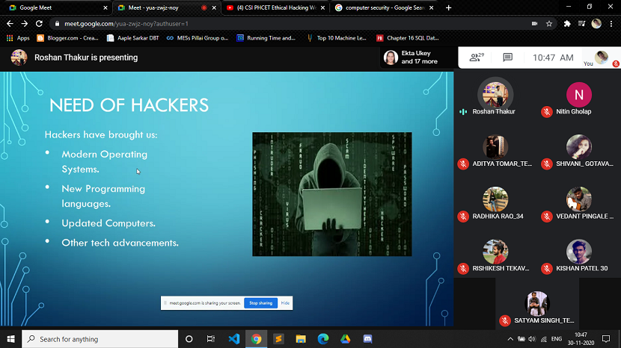This screenshot has height=348, width=621.
Task: Click muted mic icon beside Nitin Gholap
Action: coord(547,112)
